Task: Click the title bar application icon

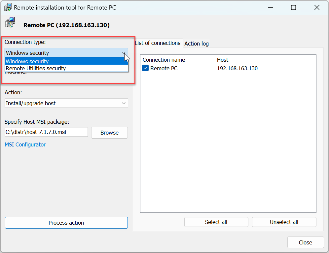Action: (x=8, y=7)
